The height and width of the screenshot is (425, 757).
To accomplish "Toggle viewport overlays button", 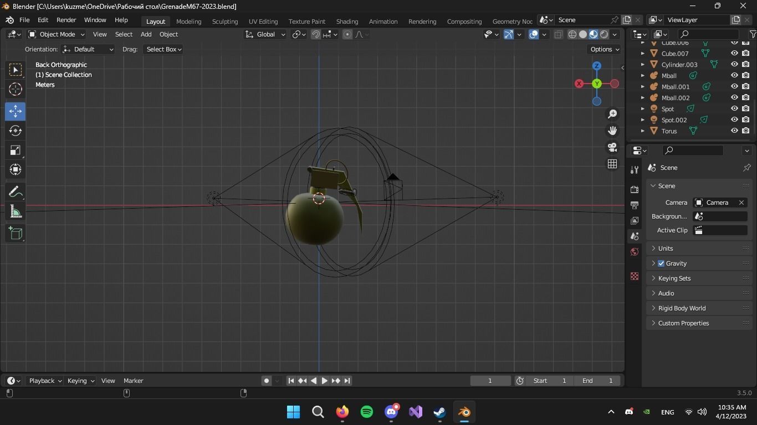I will [534, 34].
